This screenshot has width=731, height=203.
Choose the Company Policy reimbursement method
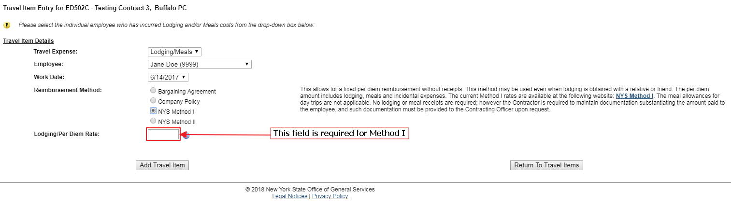[153, 101]
